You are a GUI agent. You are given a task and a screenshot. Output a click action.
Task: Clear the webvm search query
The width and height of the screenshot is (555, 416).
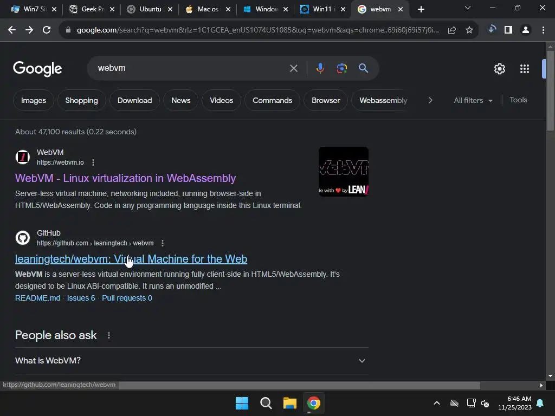point(294,68)
